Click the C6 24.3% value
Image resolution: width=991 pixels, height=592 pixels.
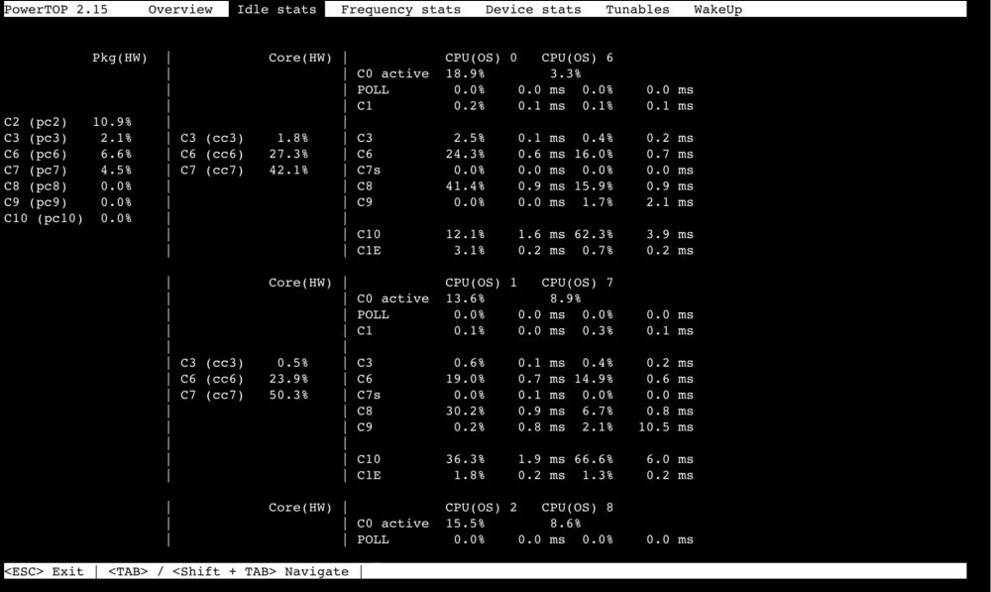point(465,155)
